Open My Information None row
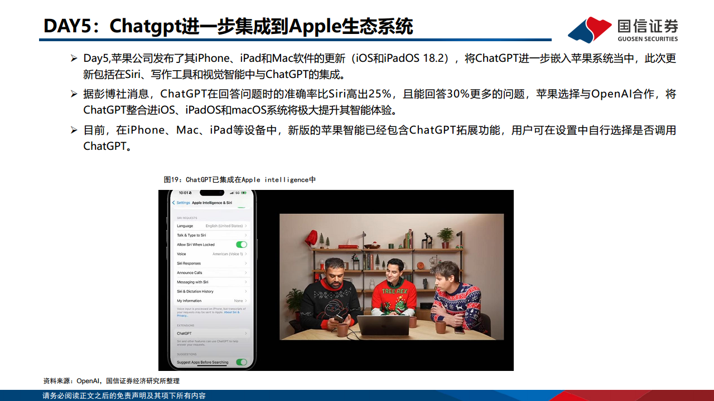The image size is (714, 401). [211, 301]
